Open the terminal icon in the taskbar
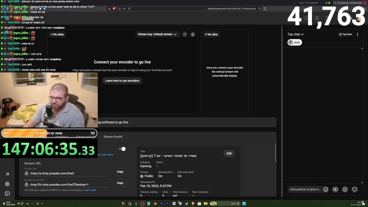 coord(123,204)
